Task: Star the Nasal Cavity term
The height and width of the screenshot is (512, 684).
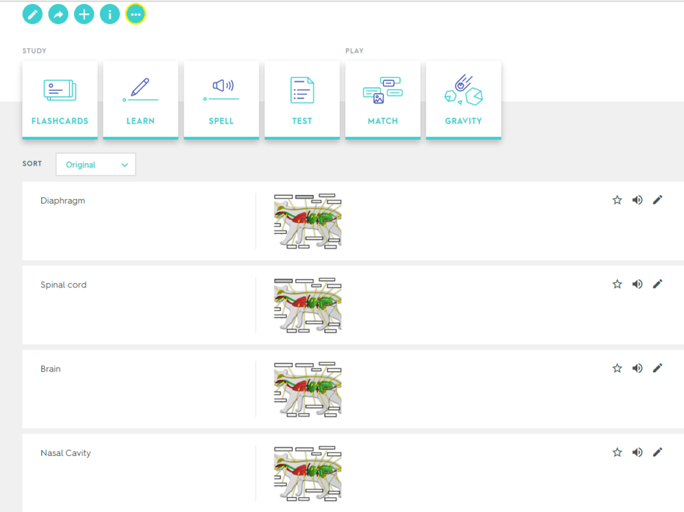Action: (617, 453)
